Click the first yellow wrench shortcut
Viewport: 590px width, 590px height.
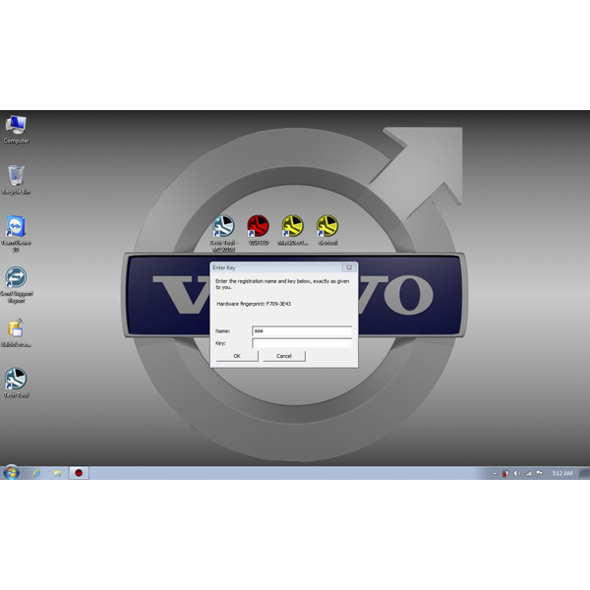292,226
